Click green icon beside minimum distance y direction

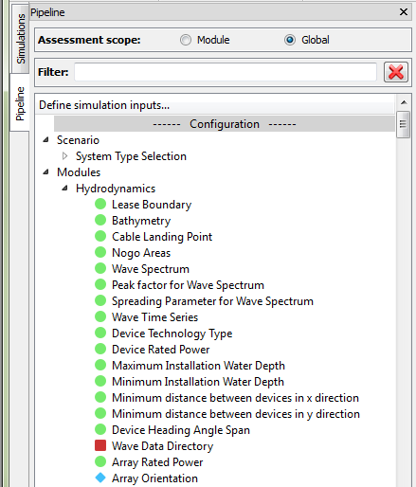(x=100, y=413)
